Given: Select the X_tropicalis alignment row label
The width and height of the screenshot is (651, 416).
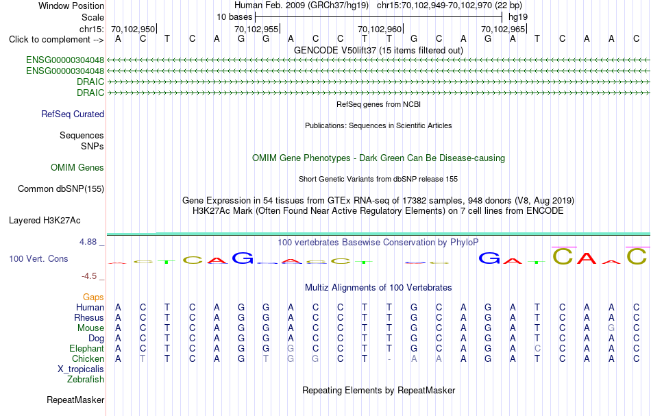Looking at the screenshot, I should 81,369.
